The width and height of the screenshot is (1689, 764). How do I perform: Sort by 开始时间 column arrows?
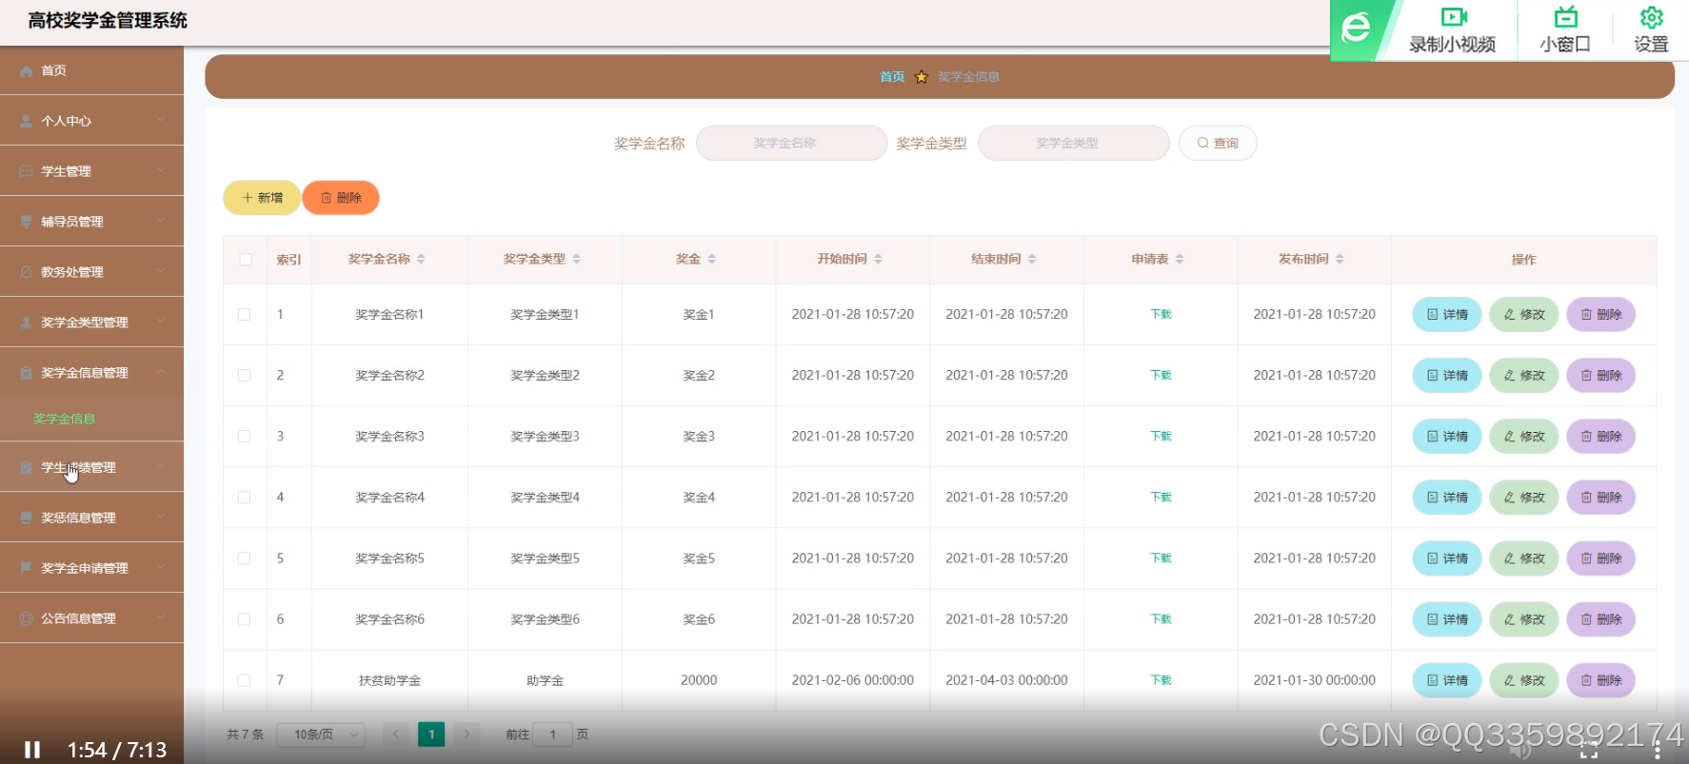coord(878,259)
